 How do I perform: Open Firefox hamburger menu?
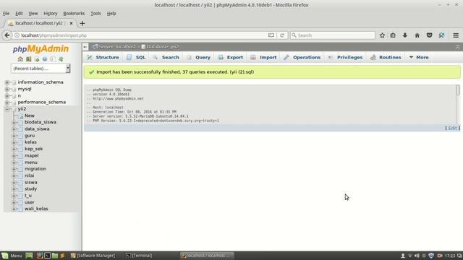coord(456,35)
